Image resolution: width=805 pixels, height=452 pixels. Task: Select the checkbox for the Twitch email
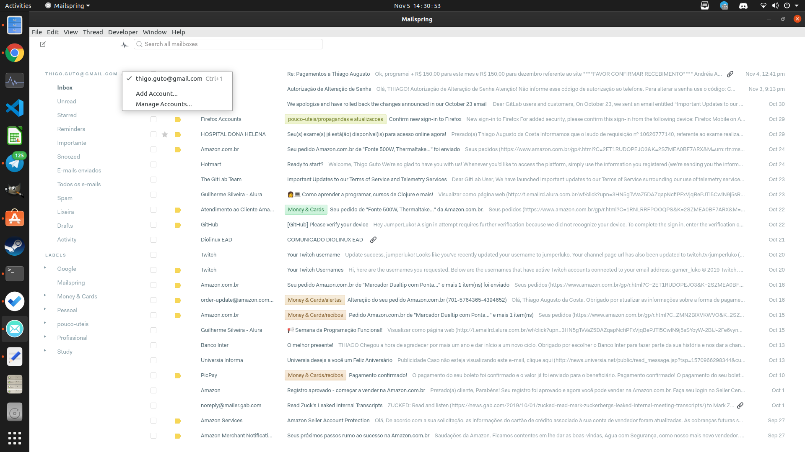[153, 255]
